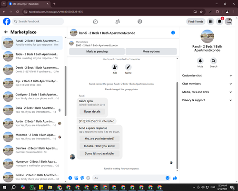
Task: Show hidden system tray icons
Action: pos(194,187)
